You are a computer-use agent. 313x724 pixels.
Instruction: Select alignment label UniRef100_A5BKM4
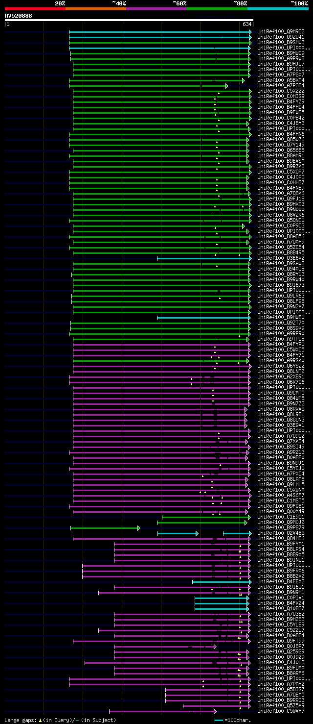(x=281, y=80)
